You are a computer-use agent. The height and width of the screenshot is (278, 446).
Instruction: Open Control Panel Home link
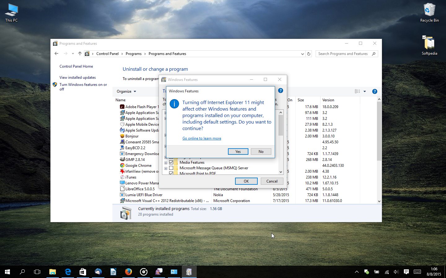tap(76, 66)
